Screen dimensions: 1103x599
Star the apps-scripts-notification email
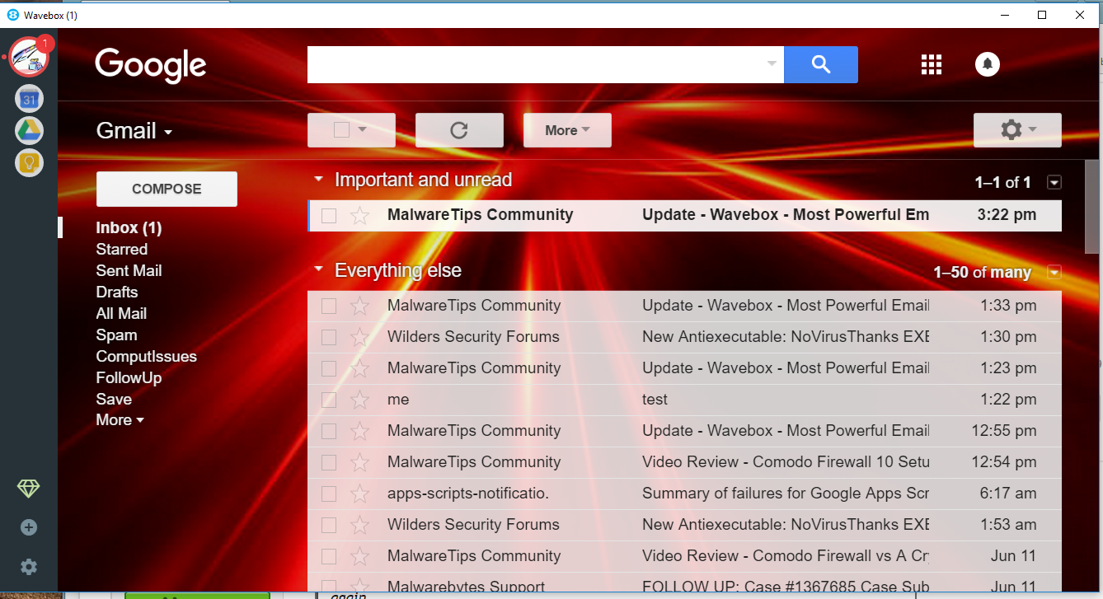coord(359,494)
